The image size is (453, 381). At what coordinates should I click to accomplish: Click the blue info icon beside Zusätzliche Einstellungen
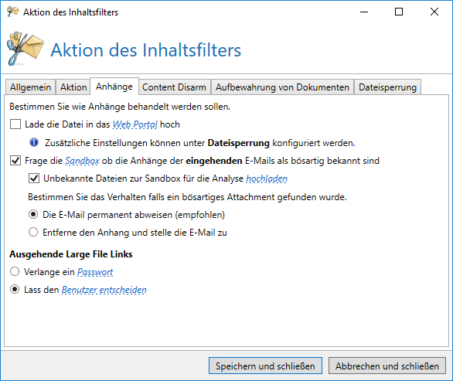[34, 142]
